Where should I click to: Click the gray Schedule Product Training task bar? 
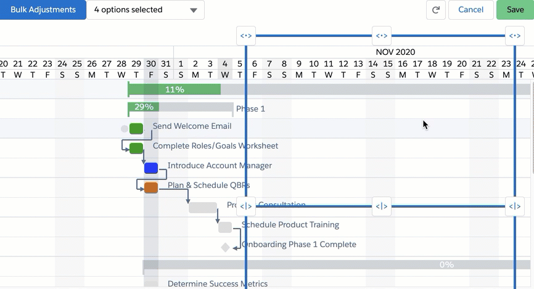(225, 227)
